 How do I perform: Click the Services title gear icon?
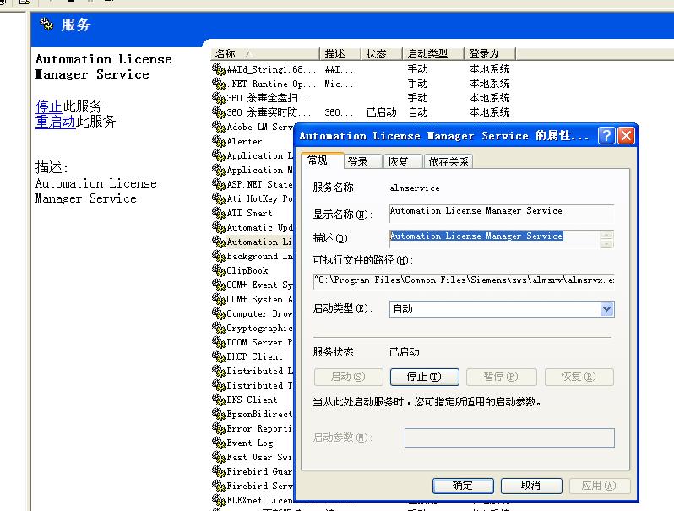point(46,24)
